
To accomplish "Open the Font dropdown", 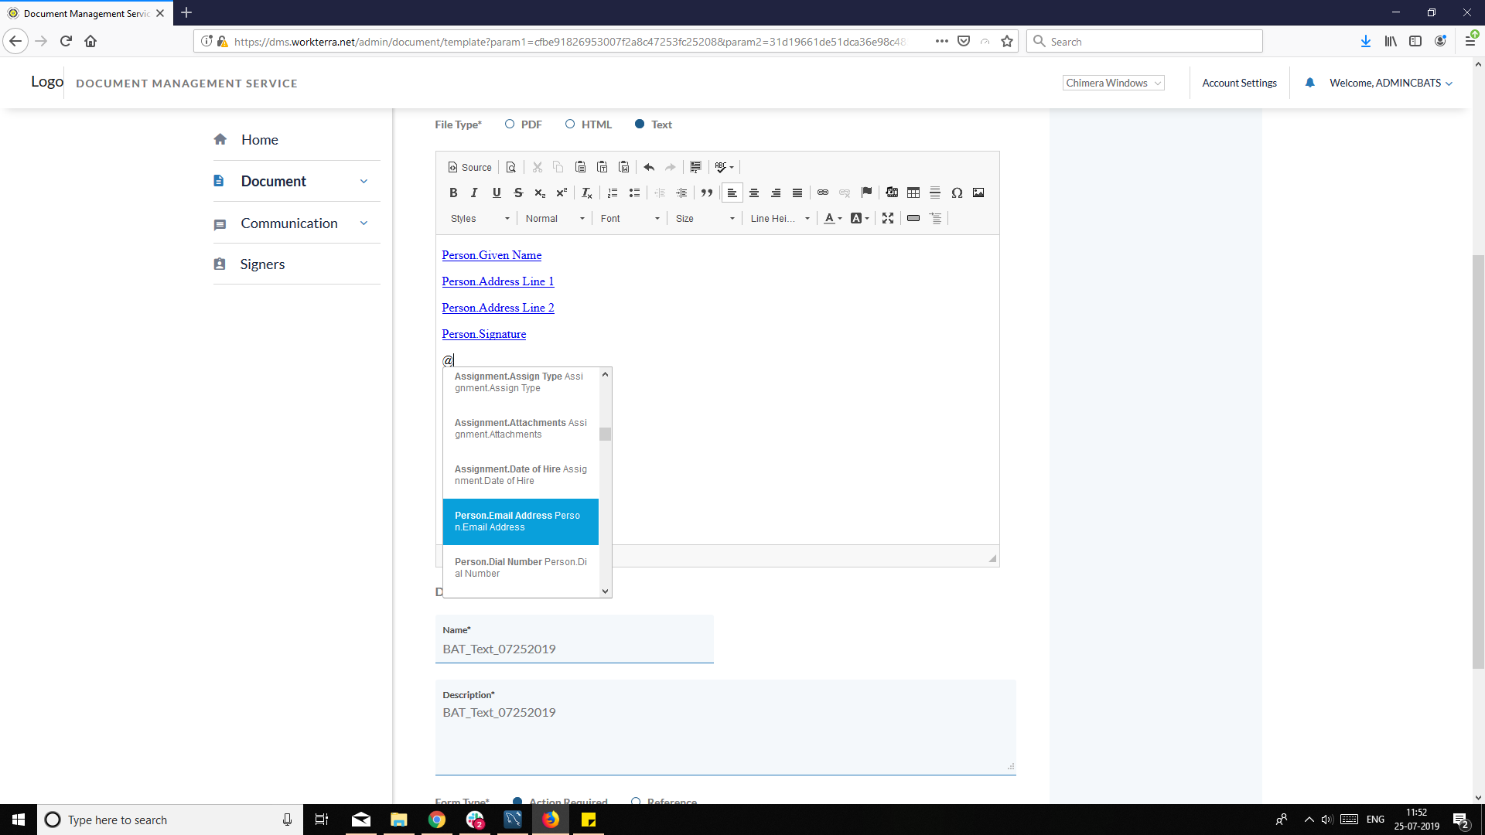I will (629, 218).
